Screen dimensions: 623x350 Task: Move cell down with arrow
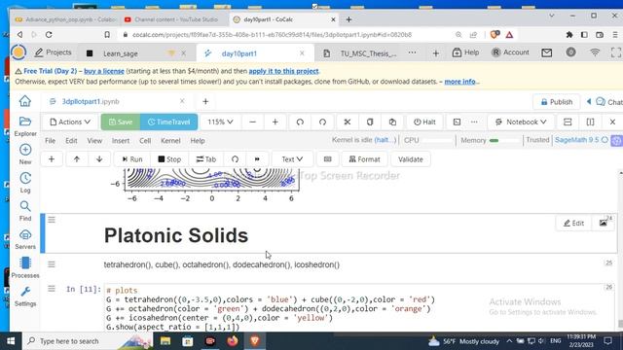[99, 159]
